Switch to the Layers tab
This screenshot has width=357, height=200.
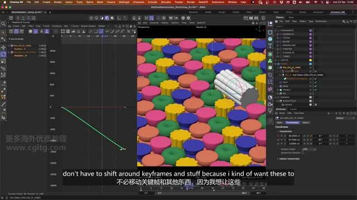pos(293,109)
